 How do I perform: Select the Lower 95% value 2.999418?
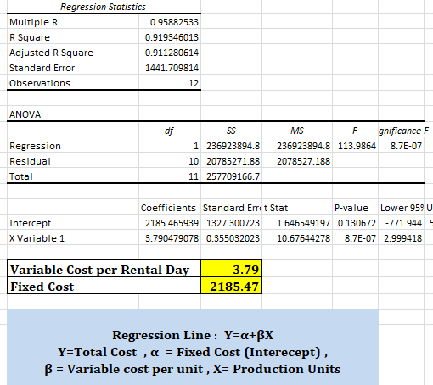coord(402,238)
